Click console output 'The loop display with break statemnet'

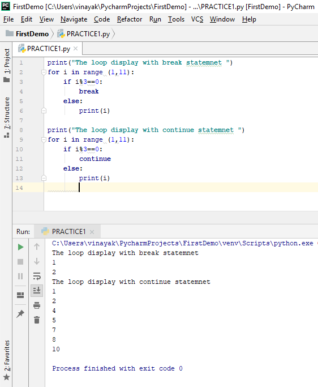pyautogui.click(x=125, y=253)
